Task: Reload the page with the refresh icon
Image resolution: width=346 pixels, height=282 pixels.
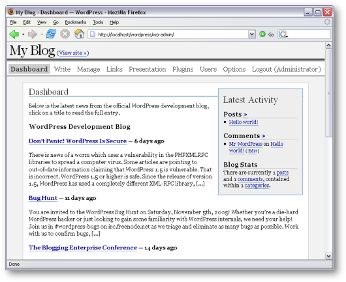Action: [x=51, y=34]
